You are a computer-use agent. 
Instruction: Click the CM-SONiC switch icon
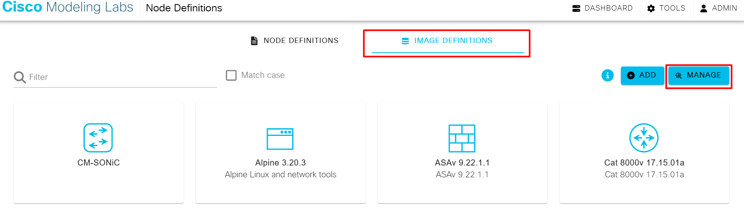point(98,138)
